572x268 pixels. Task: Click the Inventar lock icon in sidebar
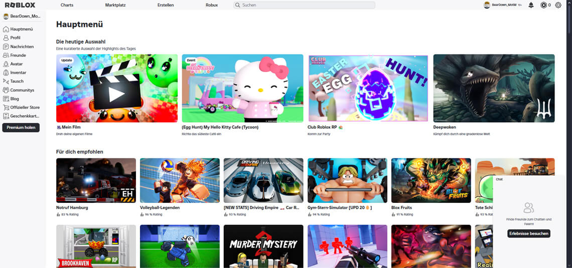6,73
